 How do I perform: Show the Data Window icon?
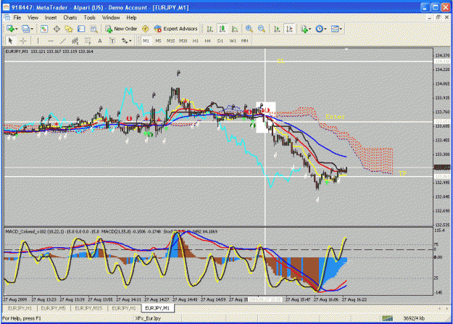coord(57,28)
